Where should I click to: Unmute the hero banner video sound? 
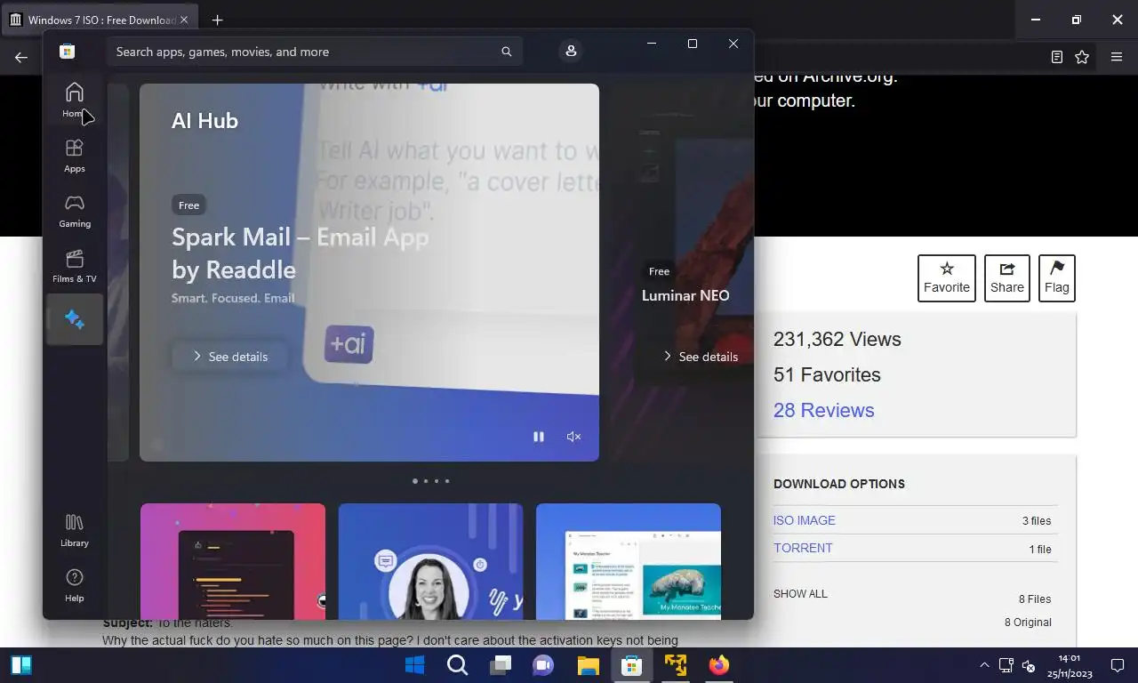coord(573,437)
